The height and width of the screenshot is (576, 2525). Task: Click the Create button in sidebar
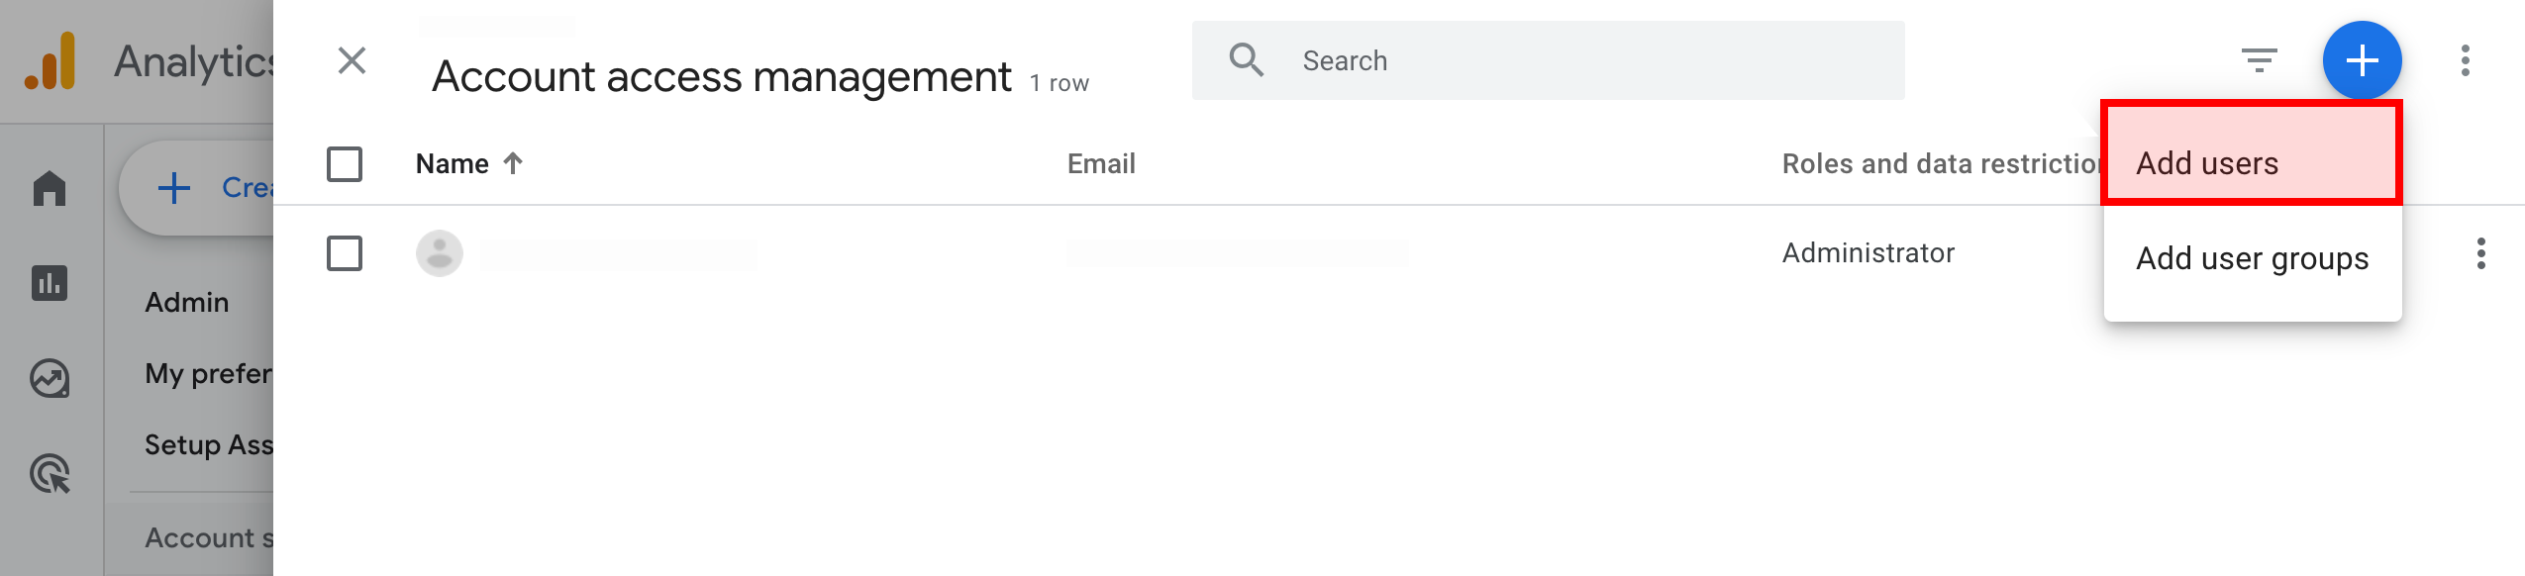coord(198,188)
